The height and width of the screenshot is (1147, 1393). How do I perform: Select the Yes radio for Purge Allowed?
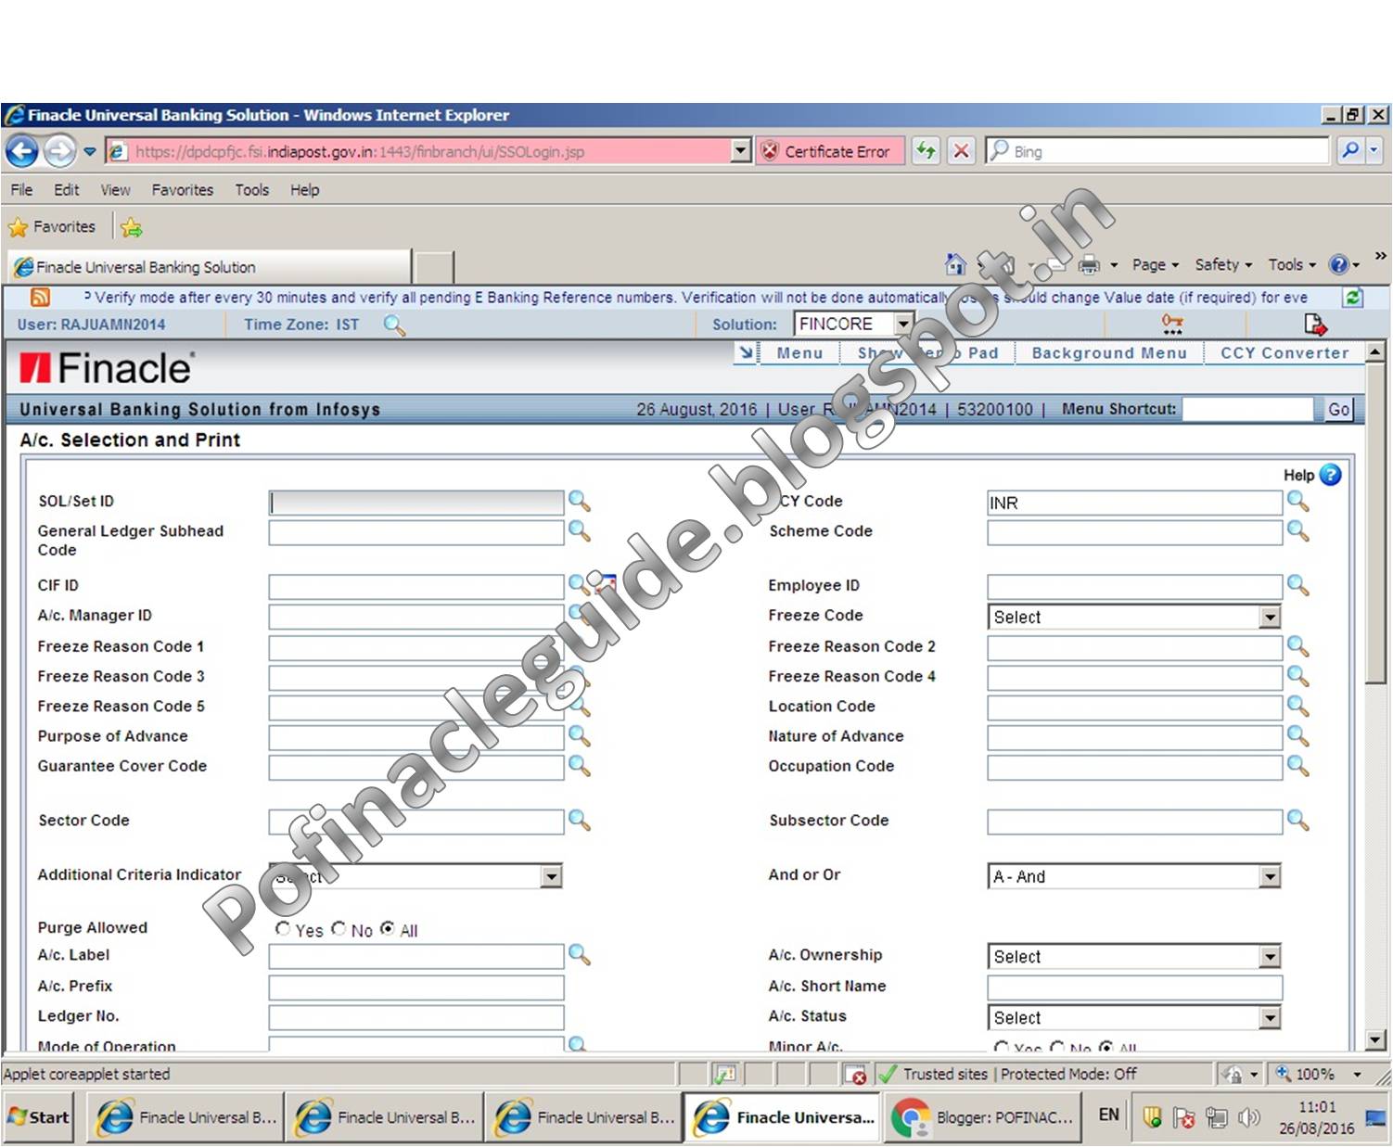[x=283, y=928]
